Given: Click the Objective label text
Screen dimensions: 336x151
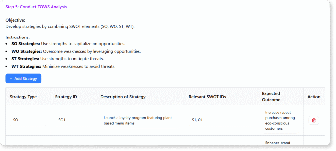Looking at the screenshot, I should [x=15, y=20].
